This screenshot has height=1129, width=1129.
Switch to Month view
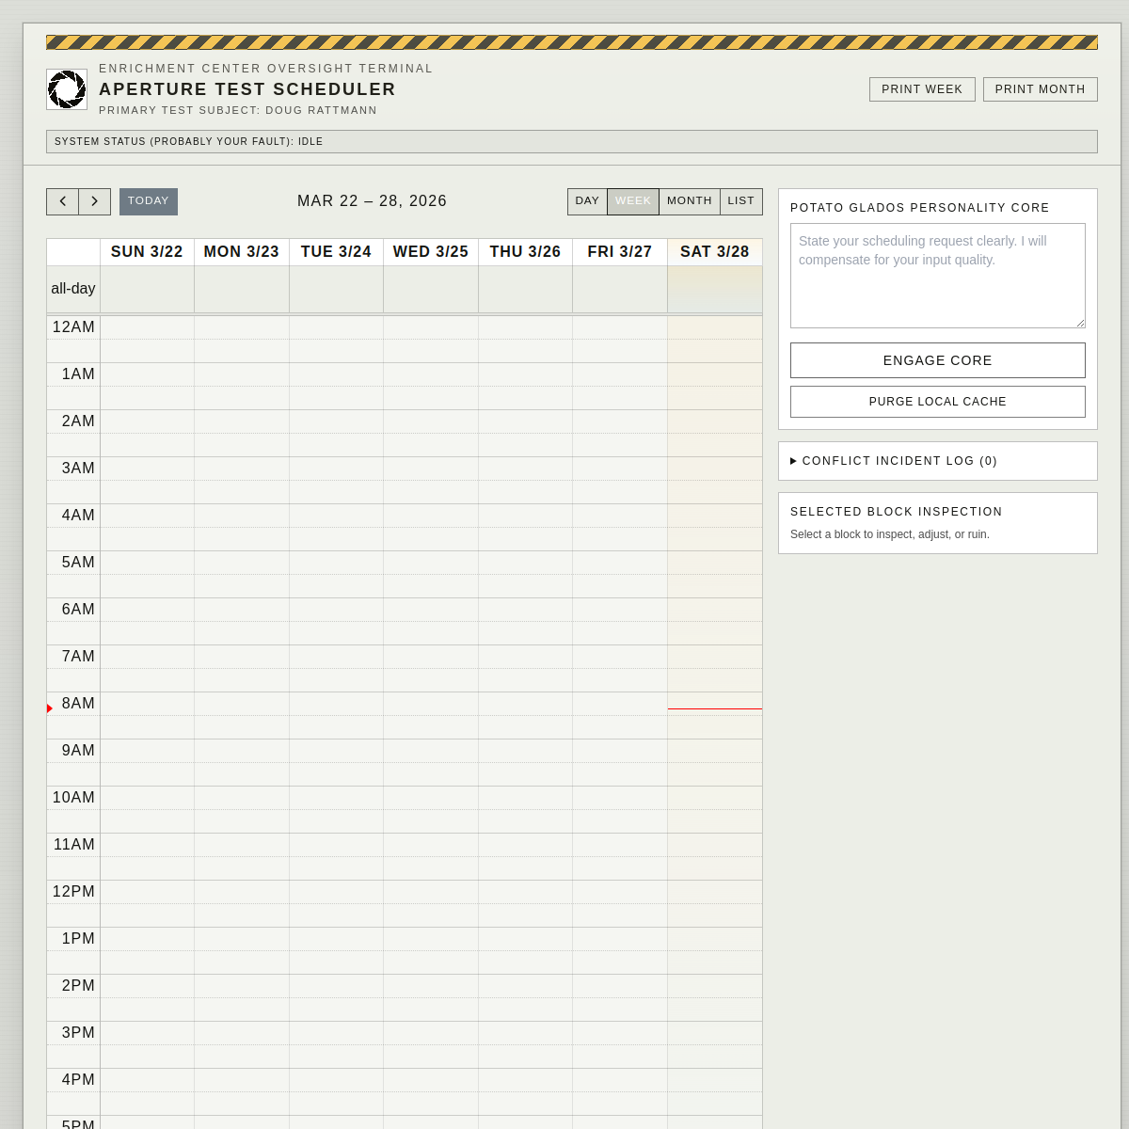690,200
